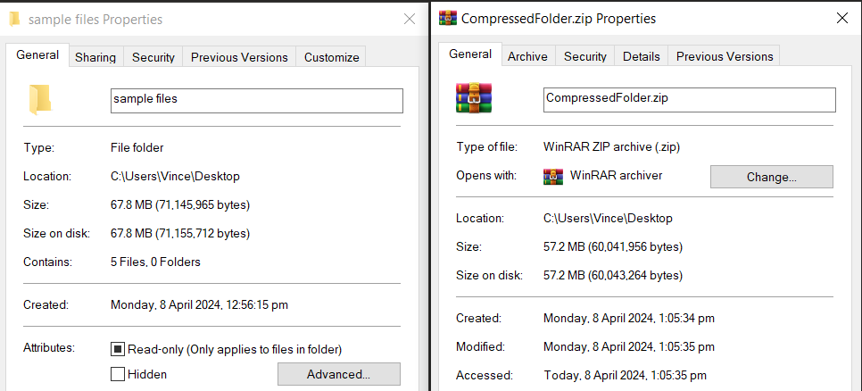Click the large WinRAR archive icon beside name field

(473, 98)
